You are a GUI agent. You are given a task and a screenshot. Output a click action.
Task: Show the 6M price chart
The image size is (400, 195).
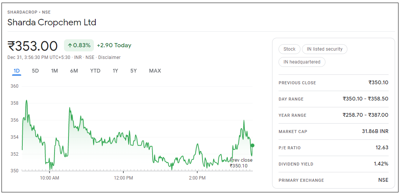tap(74, 71)
